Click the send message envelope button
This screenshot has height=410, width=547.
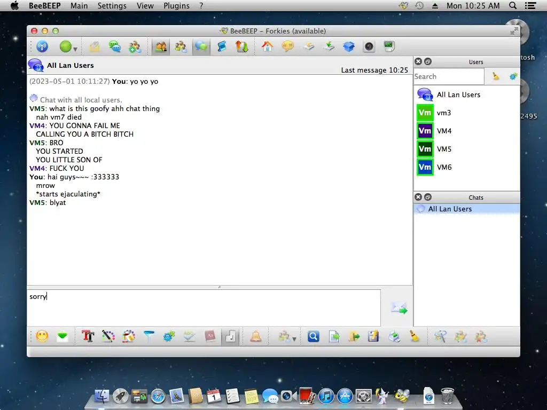pyautogui.click(x=399, y=308)
